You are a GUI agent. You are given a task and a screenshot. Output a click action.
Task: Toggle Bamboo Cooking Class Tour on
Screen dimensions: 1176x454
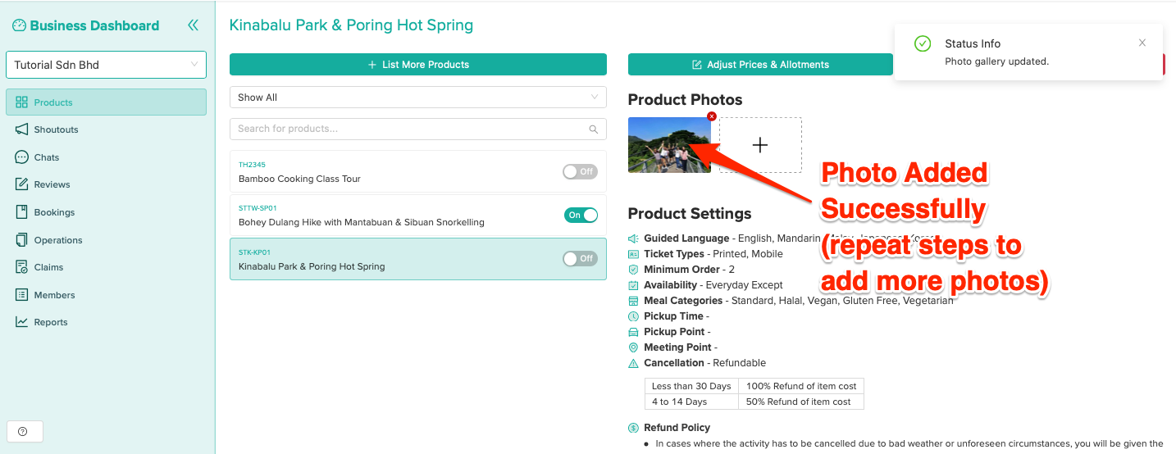(x=580, y=171)
